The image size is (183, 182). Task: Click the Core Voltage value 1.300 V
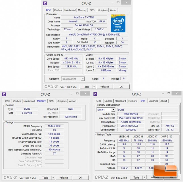click(x=99, y=29)
